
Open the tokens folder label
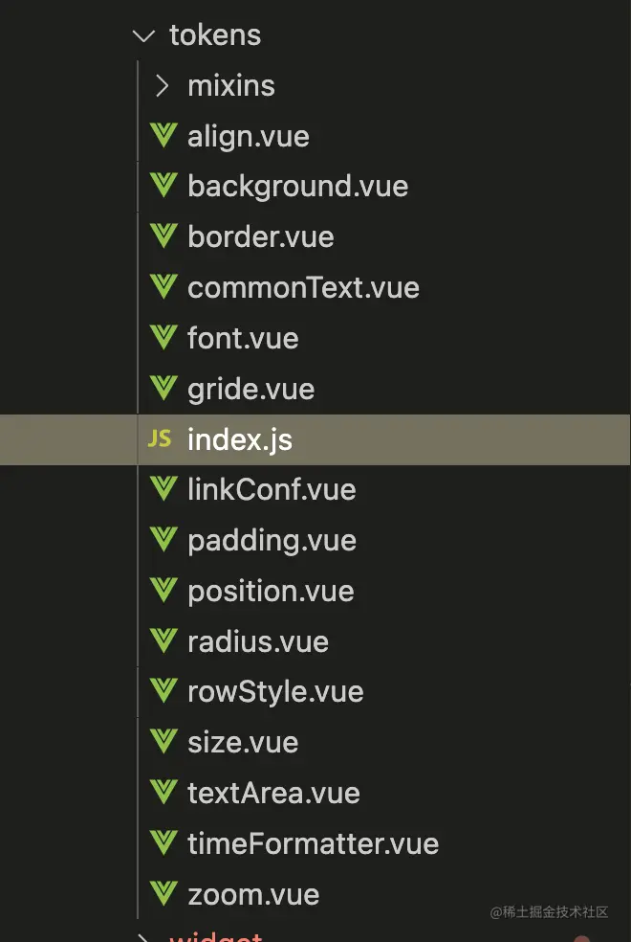(215, 35)
